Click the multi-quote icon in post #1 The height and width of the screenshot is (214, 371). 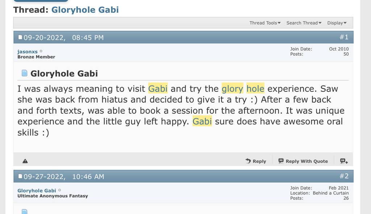point(344,161)
